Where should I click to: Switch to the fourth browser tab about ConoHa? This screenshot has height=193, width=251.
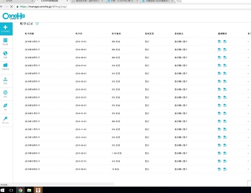(122, 1)
